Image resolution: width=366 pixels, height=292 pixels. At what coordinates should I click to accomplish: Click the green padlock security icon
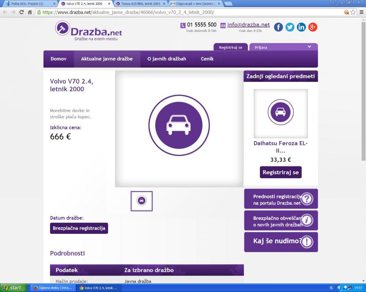pos(39,12)
